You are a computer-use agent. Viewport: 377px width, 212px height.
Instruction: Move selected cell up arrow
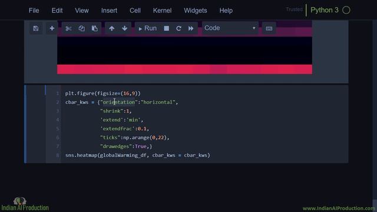(111, 28)
